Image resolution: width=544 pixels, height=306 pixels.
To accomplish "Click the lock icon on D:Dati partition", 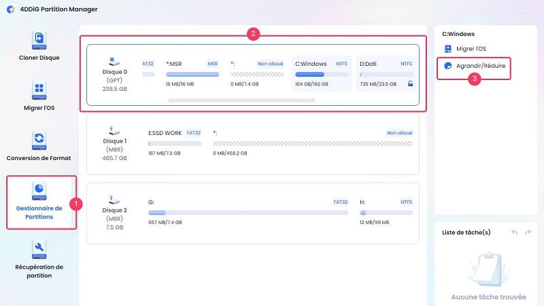I will (409, 83).
